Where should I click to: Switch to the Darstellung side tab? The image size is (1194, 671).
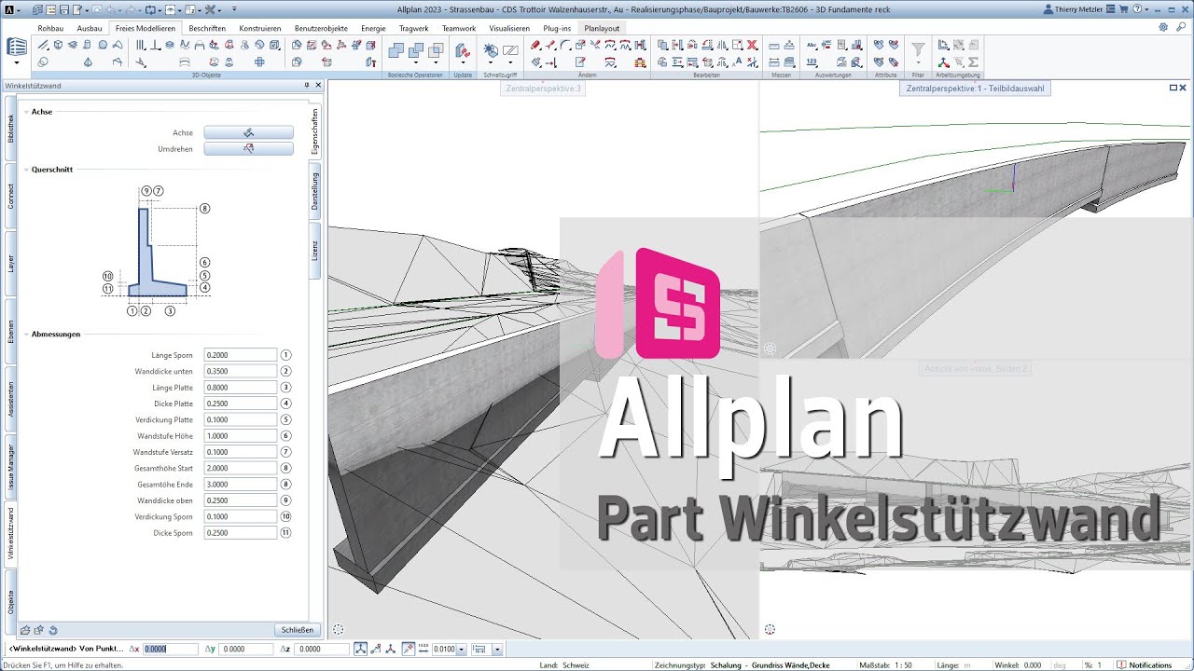click(x=315, y=191)
